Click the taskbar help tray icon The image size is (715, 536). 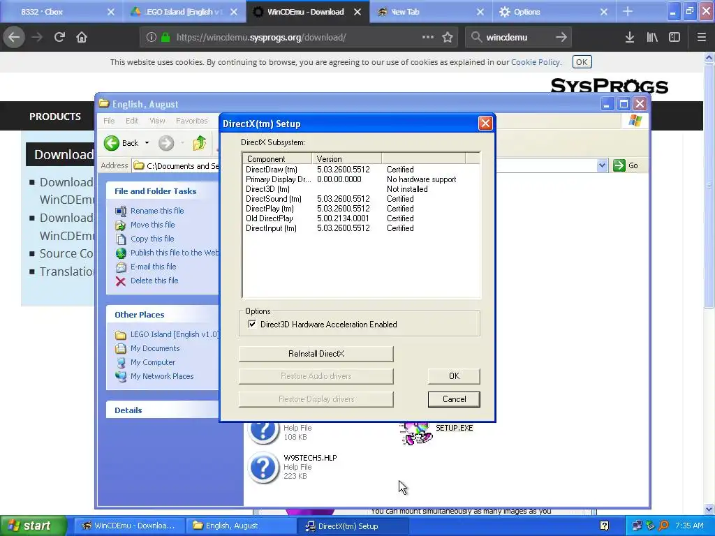(x=604, y=526)
